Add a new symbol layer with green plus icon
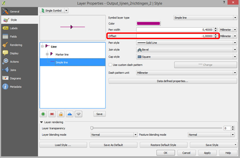Screen dimensions: 240x158 tap(43, 114)
